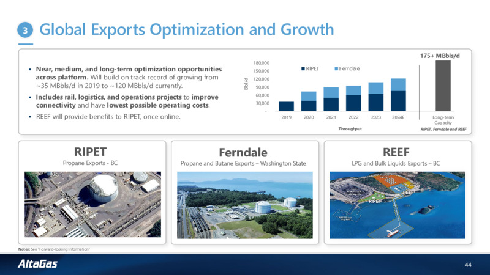Click the Bbl/d y-axis label
The height and width of the screenshot is (275, 490).
246,84
